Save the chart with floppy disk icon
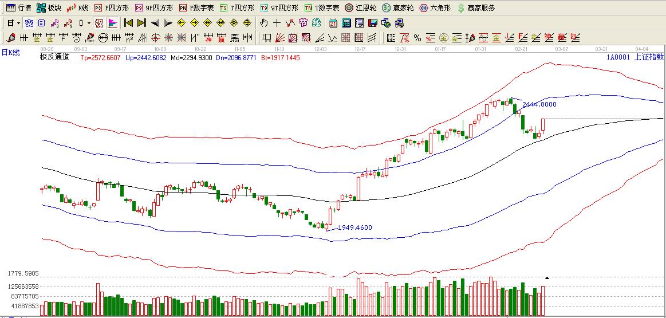This screenshot has width=666, height=318. (x=372, y=23)
